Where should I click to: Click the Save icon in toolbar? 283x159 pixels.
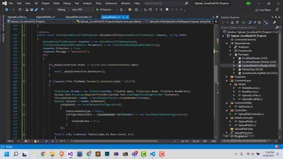31,10
